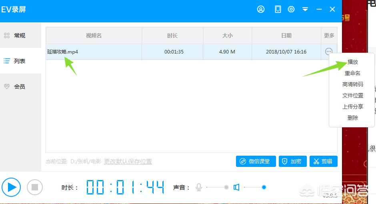Click the 视频名 column header
Image resolution: width=376 pixels, height=204 pixels.
[94, 36]
